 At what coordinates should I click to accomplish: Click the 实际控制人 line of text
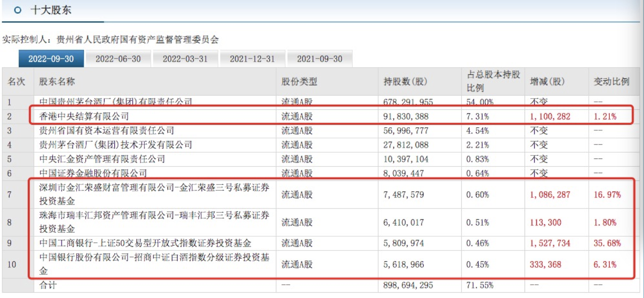(111, 39)
